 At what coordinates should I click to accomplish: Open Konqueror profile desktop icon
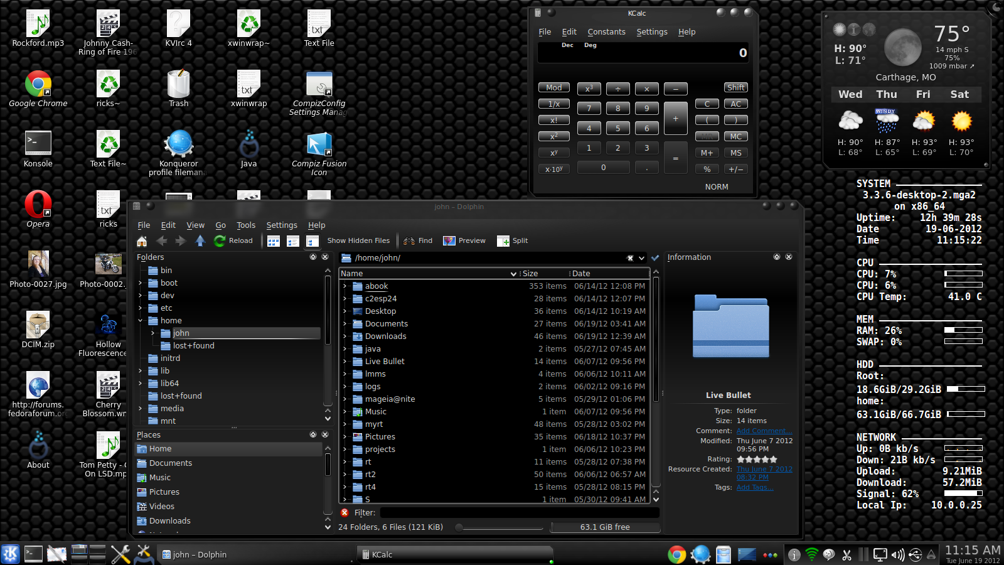point(179,154)
